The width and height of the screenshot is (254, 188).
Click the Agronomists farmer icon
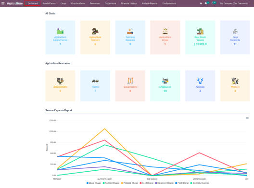[x=60, y=81]
